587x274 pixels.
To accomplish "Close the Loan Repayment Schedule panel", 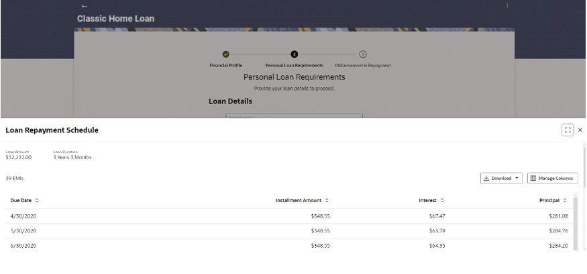I will (x=580, y=130).
